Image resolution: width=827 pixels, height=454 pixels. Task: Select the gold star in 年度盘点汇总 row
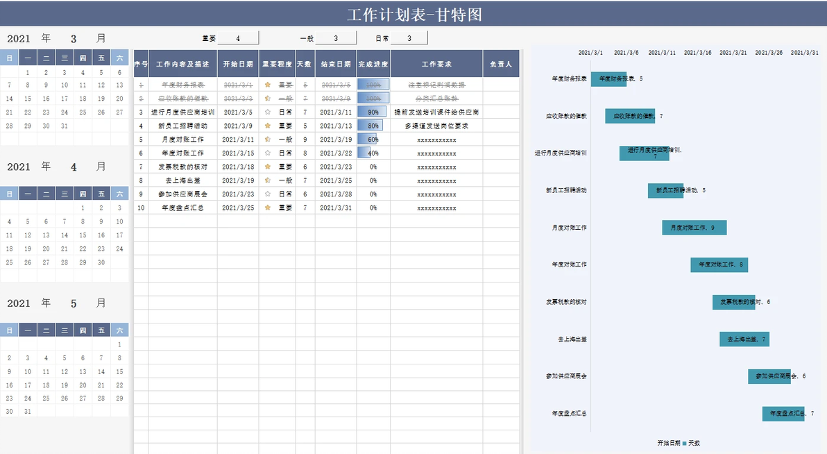pyautogui.click(x=267, y=208)
